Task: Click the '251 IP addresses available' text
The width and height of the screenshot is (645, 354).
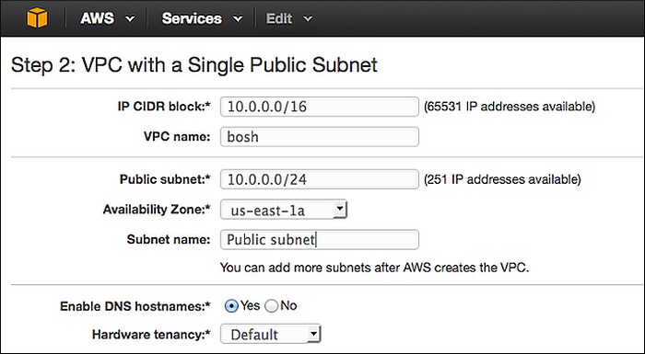Action: click(502, 179)
